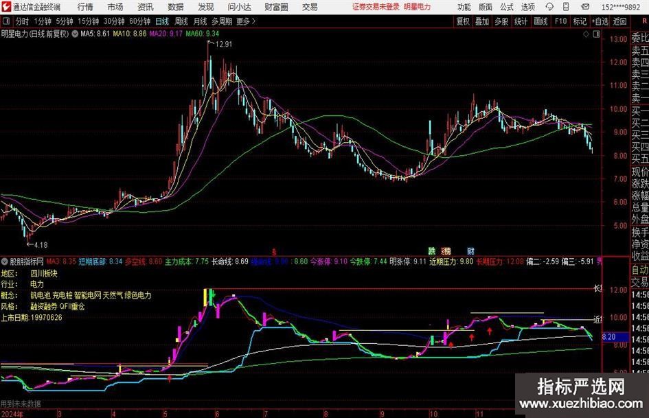Switch to 5分钟 period tab
Screen dimensions: 649x418
tap(64, 21)
